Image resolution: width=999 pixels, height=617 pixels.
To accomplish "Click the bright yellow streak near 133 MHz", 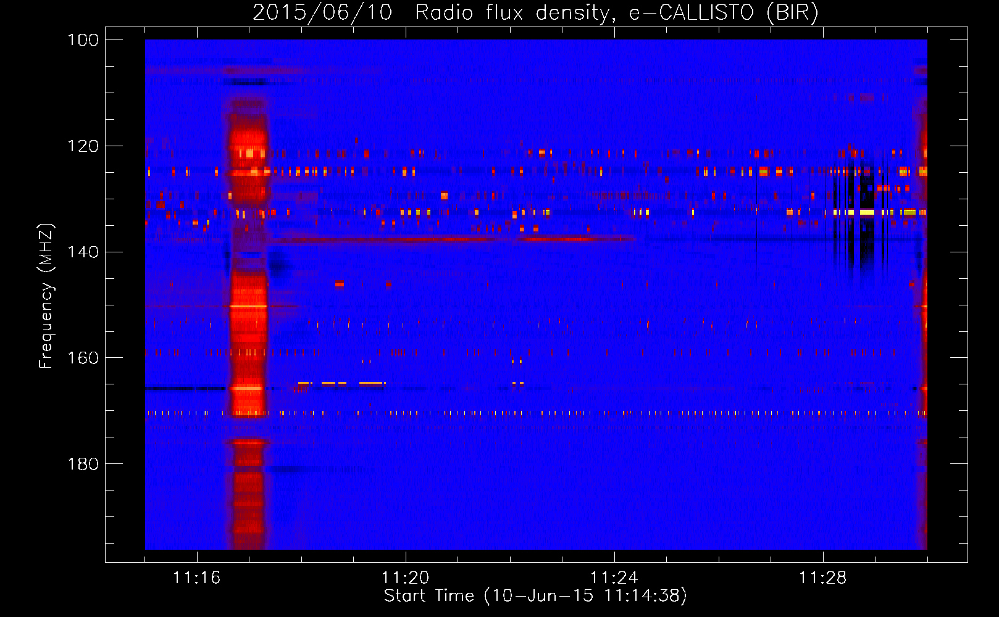I will pos(867,212).
